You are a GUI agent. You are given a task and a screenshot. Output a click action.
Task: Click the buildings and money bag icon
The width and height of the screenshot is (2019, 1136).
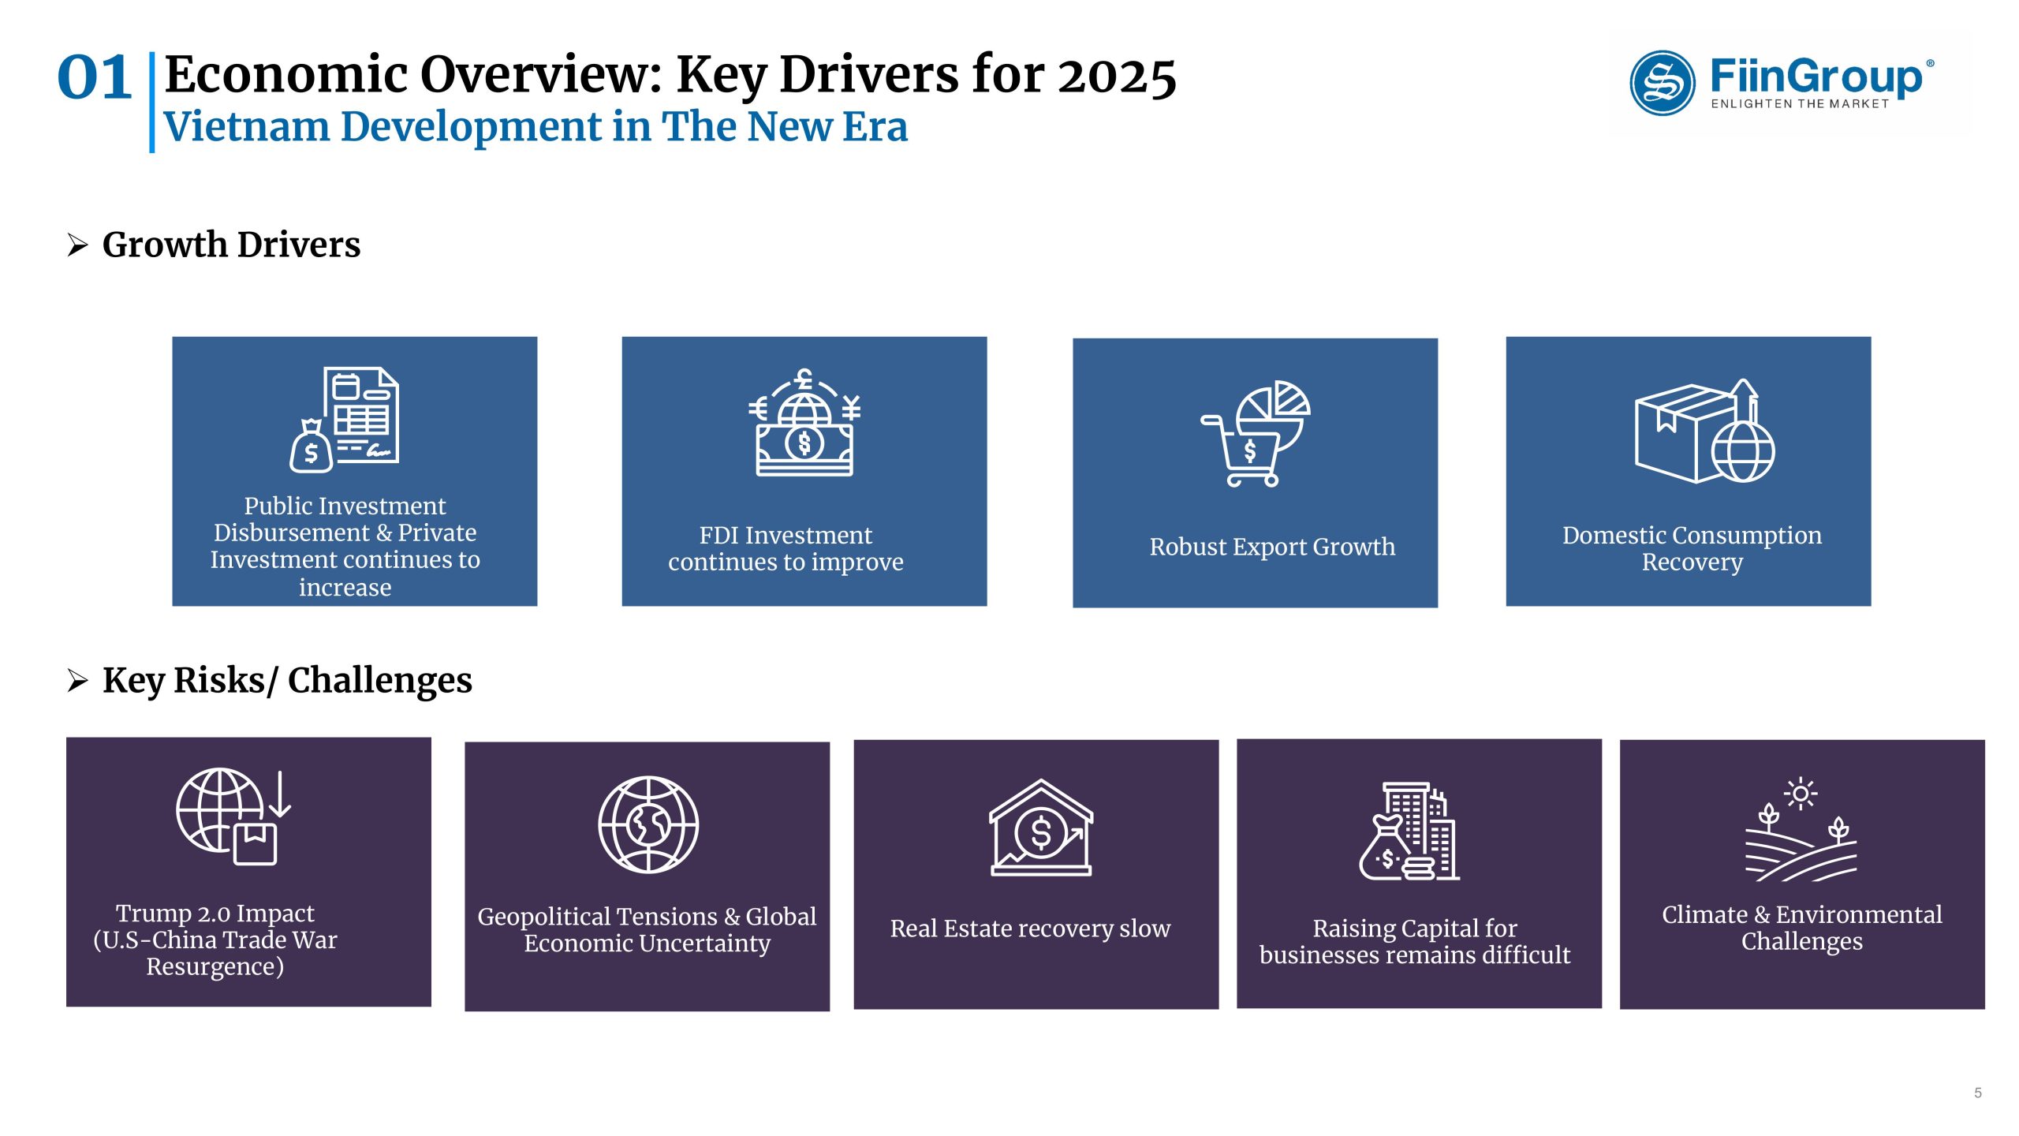(x=1409, y=831)
